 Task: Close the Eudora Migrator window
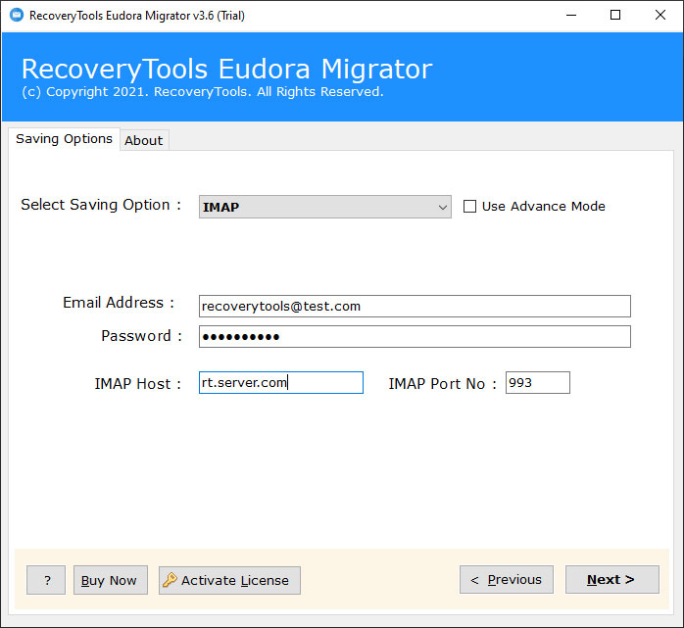(660, 16)
